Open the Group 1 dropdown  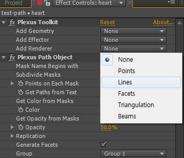click(133, 154)
